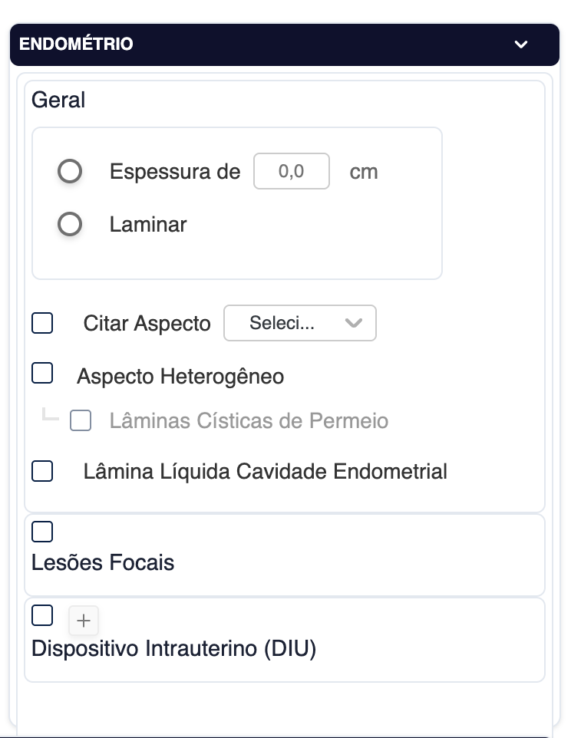Open the Citar Aspecto selection dropdown
Viewport: 571px width, 738px height.
point(299,323)
